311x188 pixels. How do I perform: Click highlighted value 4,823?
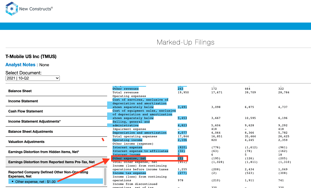click(x=182, y=125)
